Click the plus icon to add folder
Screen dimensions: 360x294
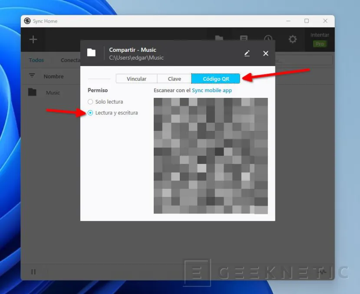(33, 39)
